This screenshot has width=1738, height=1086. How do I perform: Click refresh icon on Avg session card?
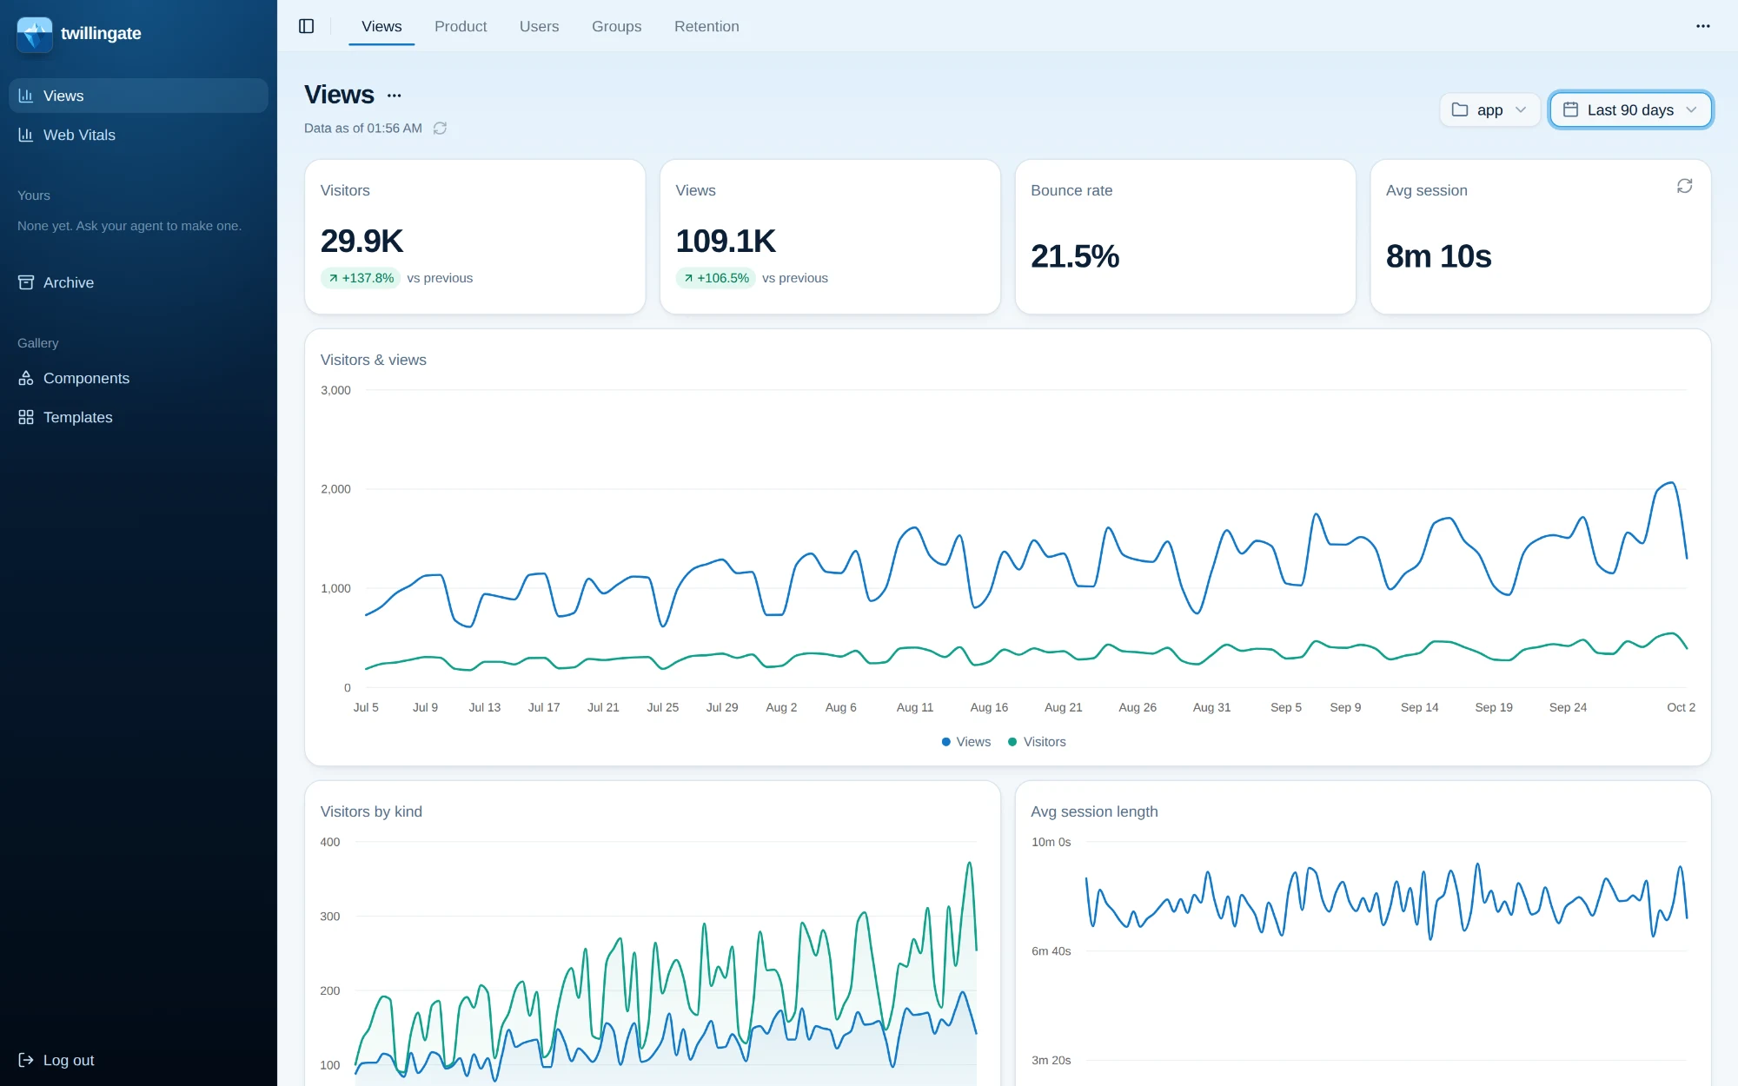(1684, 186)
